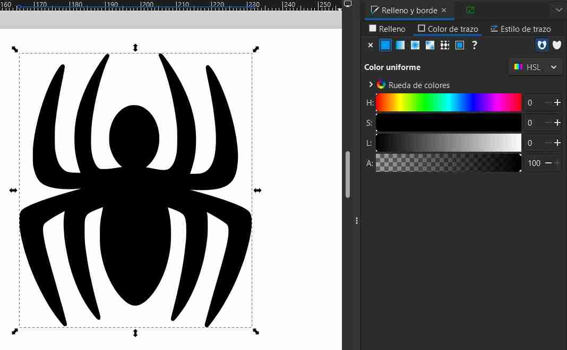Click the plus button next to H value

click(557, 102)
